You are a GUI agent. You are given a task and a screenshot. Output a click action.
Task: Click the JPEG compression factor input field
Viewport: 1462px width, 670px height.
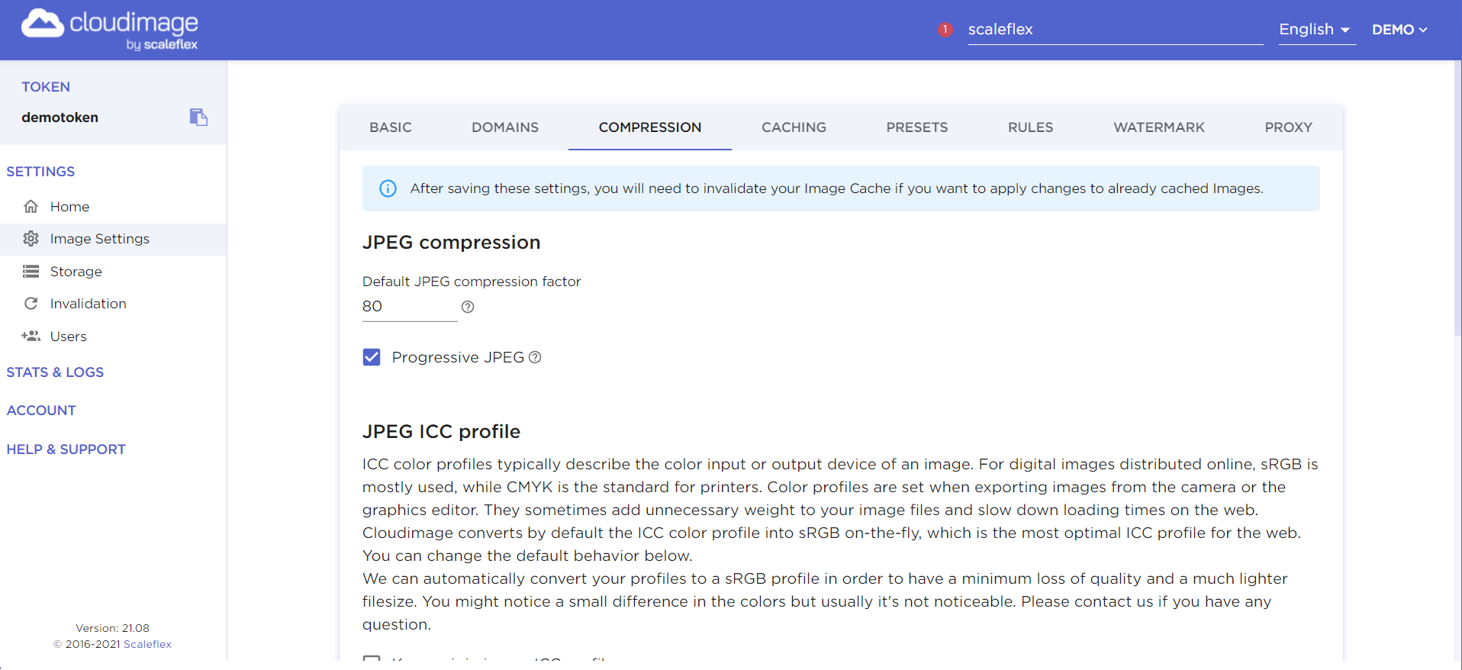[409, 307]
